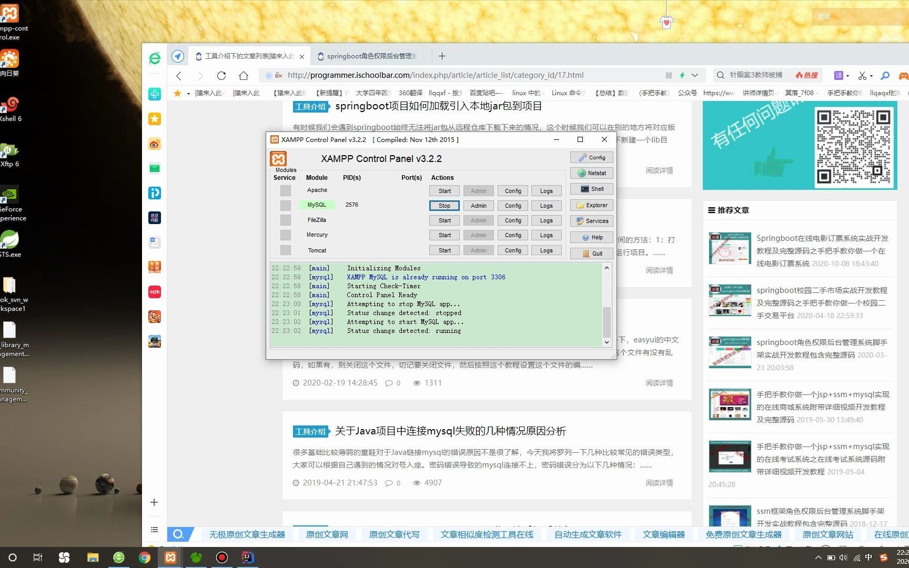Click the browser address bar URL

click(436, 75)
